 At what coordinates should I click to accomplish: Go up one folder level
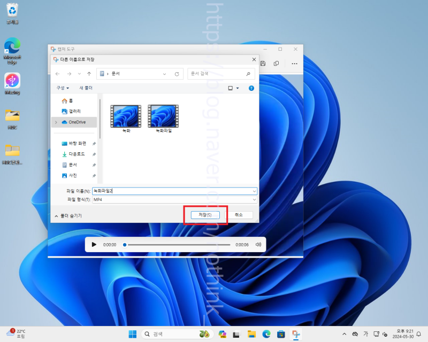pyautogui.click(x=89, y=74)
